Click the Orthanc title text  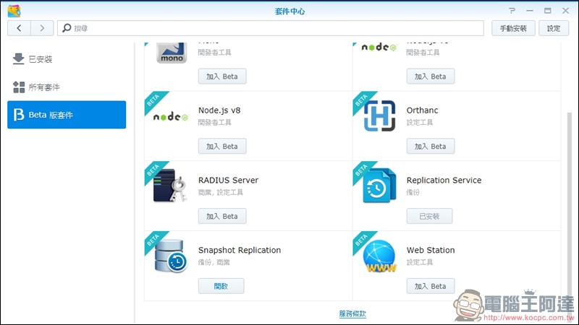[423, 110]
